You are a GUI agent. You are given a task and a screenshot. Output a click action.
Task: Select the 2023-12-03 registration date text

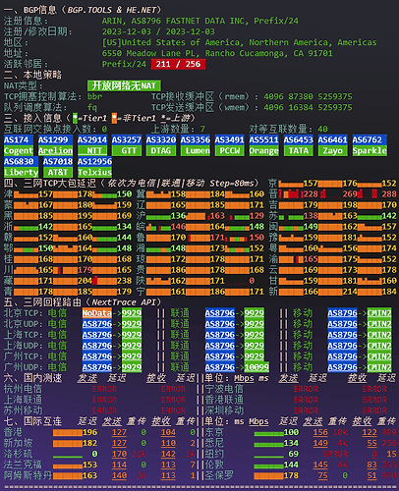pos(127,31)
